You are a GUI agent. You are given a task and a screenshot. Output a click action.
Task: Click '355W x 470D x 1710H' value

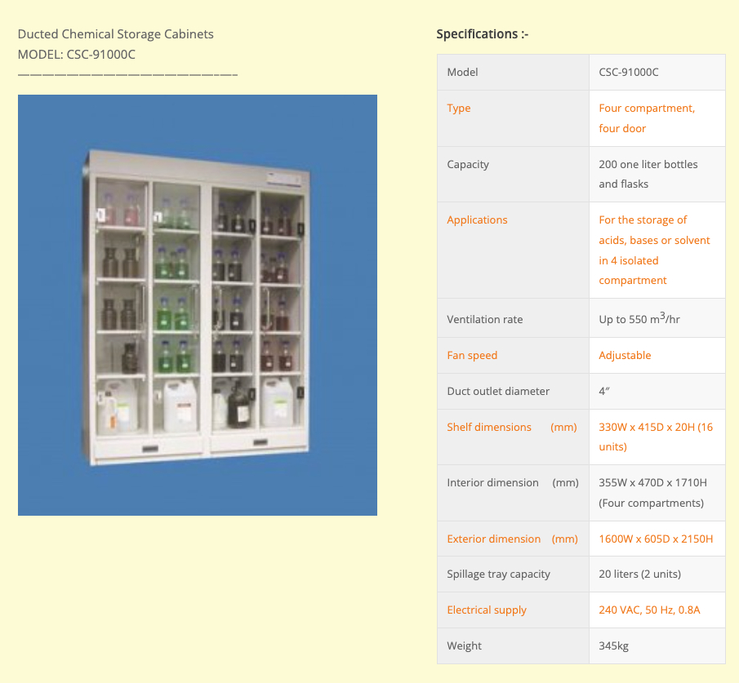(652, 493)
